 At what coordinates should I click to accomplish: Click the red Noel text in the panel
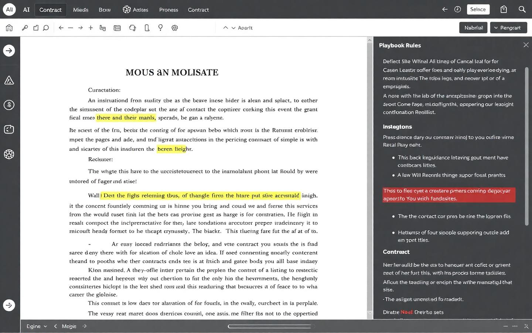pos(406,312)
